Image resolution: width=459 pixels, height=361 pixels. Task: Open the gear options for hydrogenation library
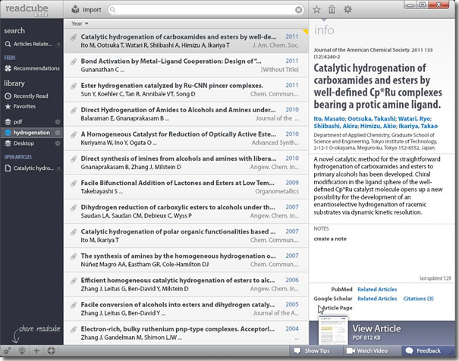click(57, 132)
